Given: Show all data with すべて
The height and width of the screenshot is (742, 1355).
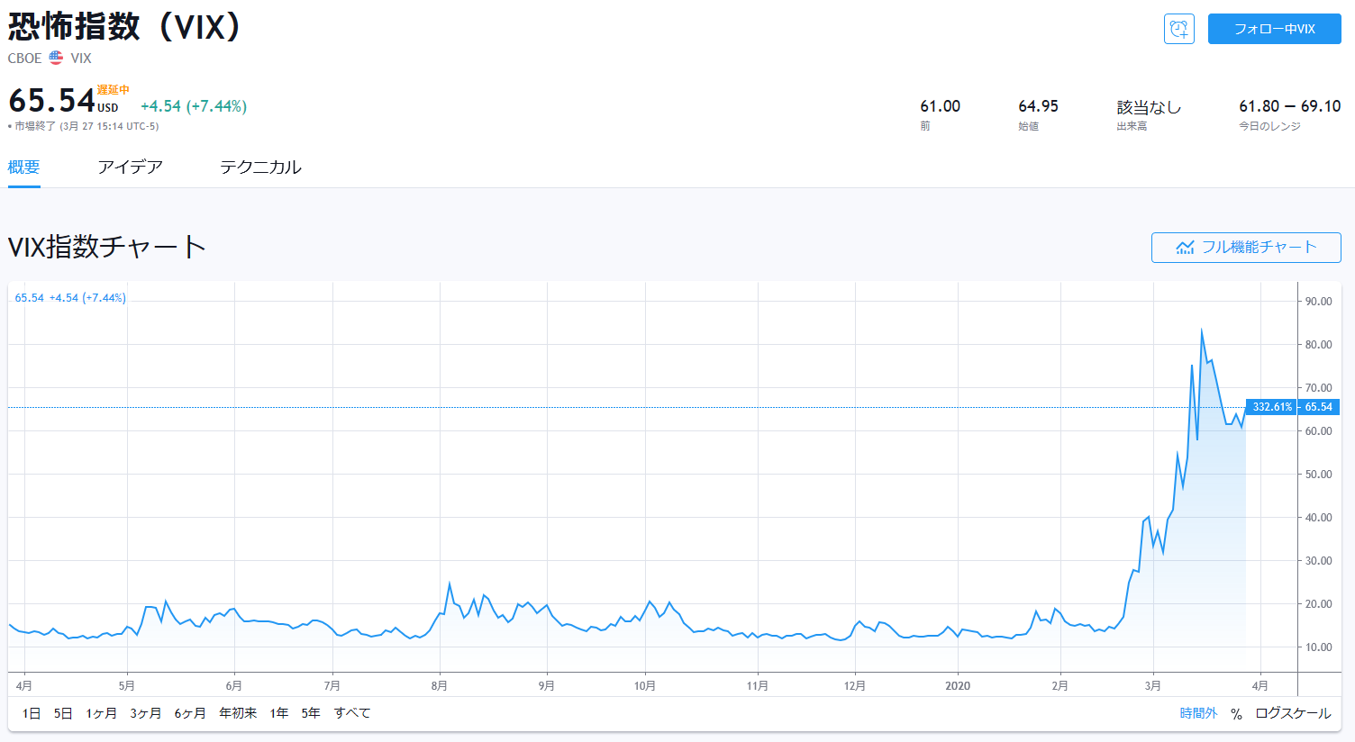Looking at the screenshot, I should 352,713.
